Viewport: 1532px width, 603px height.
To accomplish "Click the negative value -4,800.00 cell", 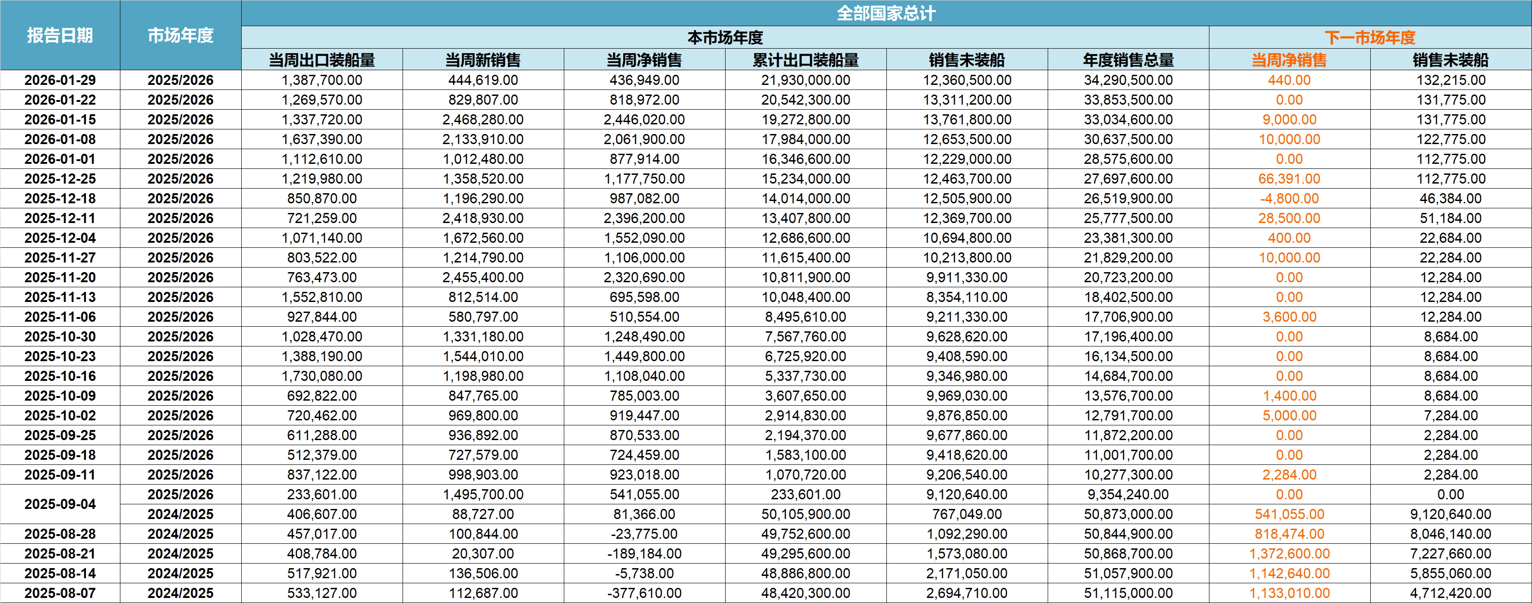I will [1289, 198].
